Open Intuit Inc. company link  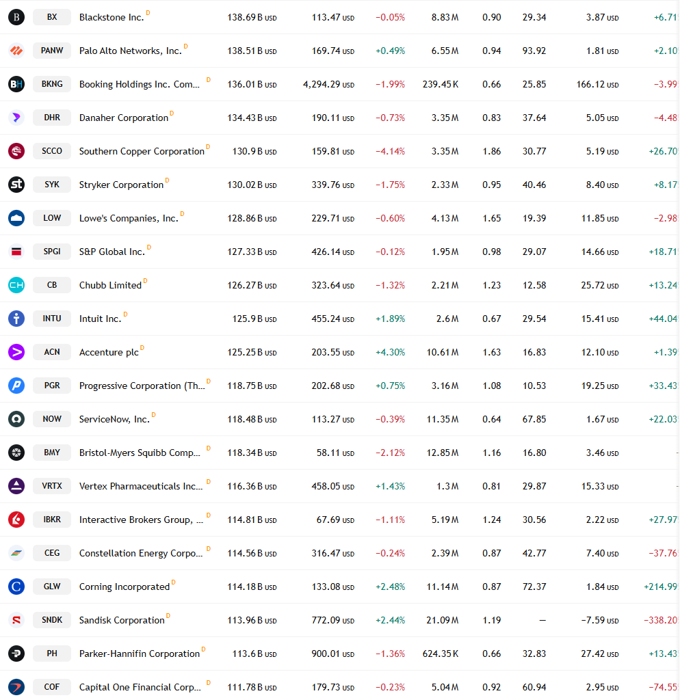(101, 319)
